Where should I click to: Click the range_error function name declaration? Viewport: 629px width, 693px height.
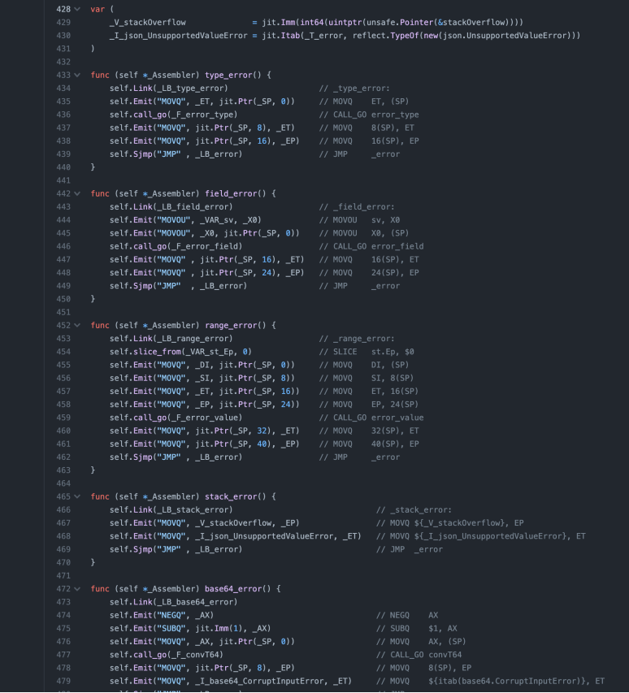click(231, 325)
